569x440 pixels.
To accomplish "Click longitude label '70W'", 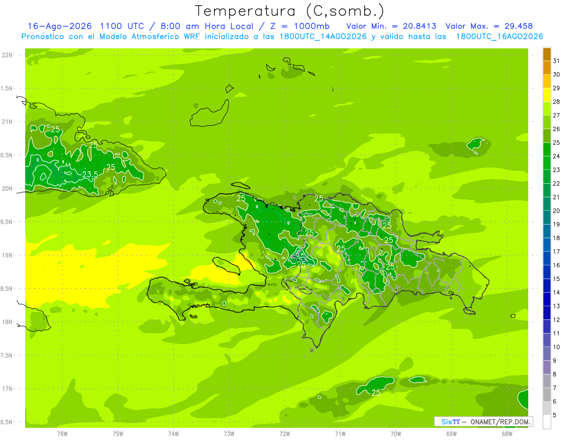I will tap(396, 433).
